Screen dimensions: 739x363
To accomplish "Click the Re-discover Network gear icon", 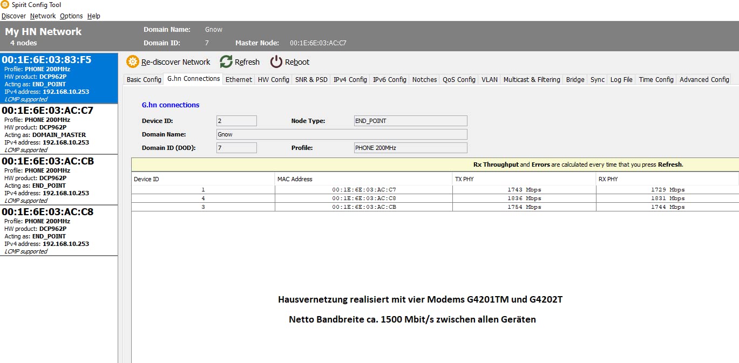I will (132, 61).
